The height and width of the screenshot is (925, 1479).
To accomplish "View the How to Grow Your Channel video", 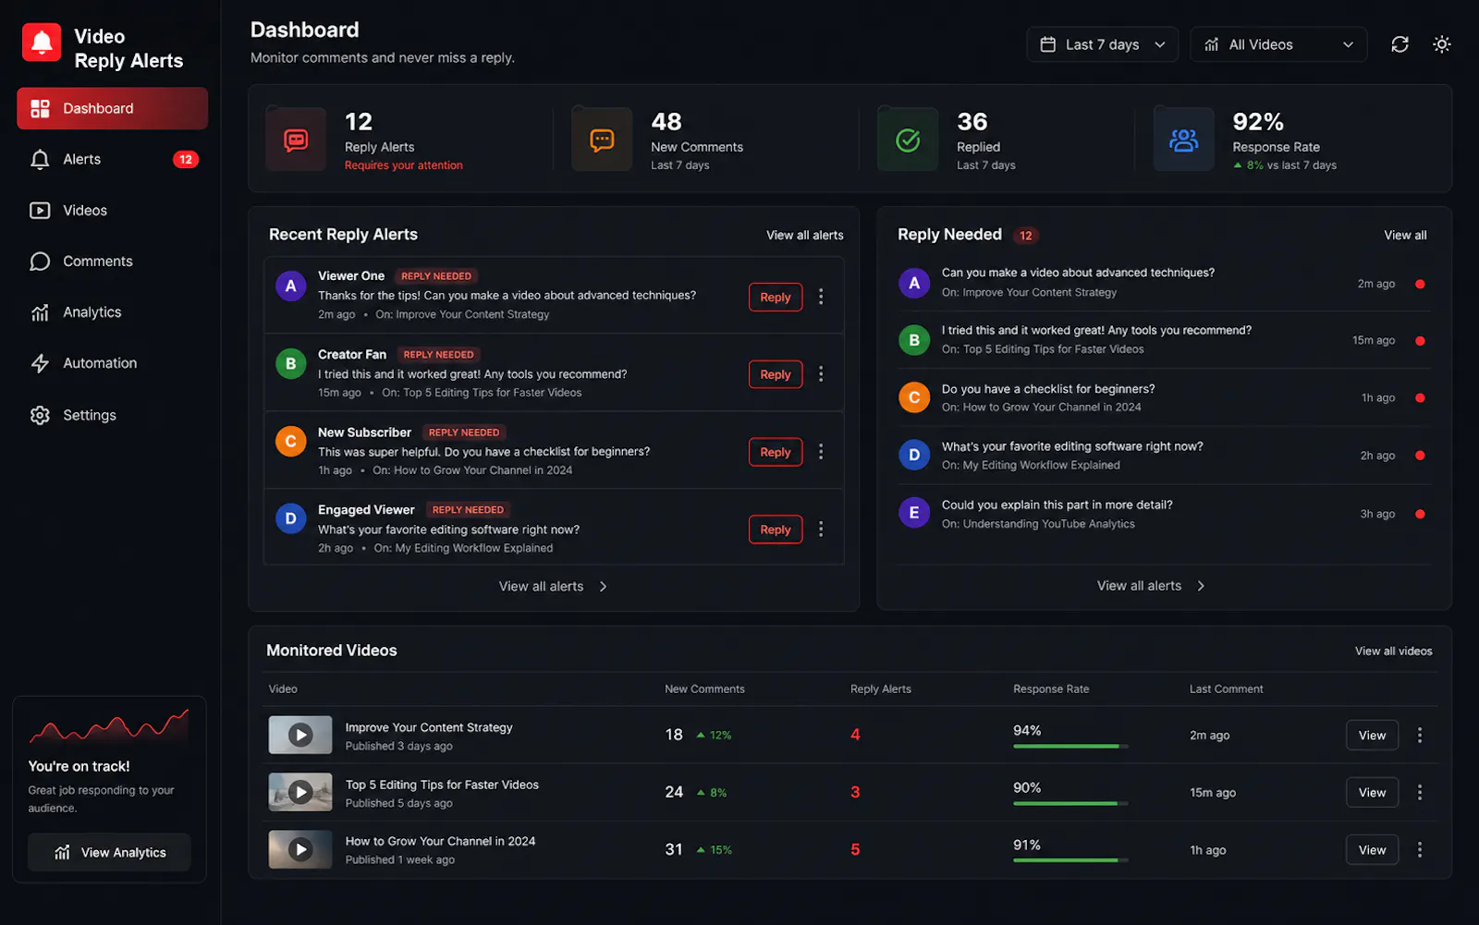I will [x=1372, y=849].
